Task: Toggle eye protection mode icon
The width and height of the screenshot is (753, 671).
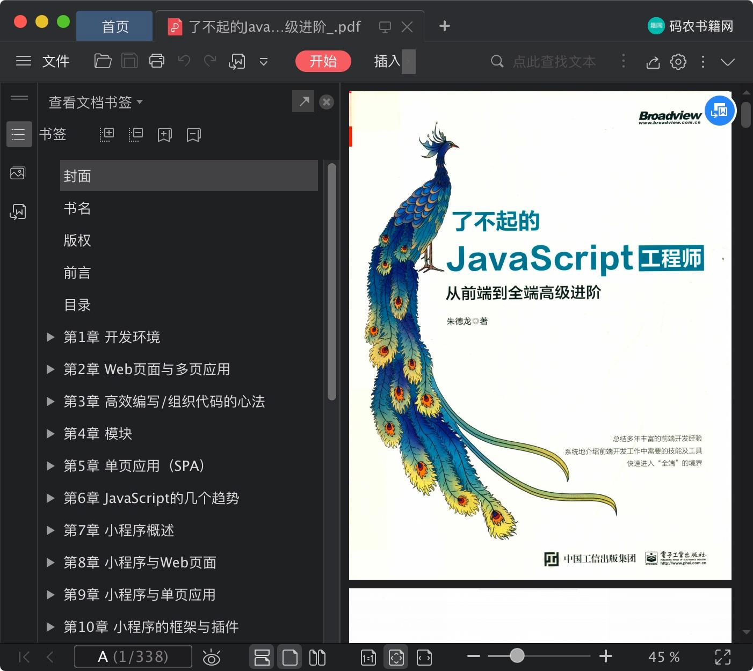Action: click(212, 657)
